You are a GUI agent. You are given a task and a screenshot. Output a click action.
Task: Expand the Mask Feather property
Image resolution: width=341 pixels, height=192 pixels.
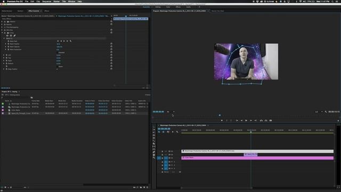pos(6,44)
